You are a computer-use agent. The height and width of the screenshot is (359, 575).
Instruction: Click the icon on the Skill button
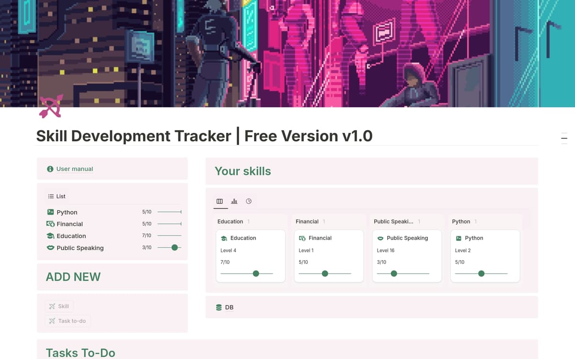click(x=52, y=306)
